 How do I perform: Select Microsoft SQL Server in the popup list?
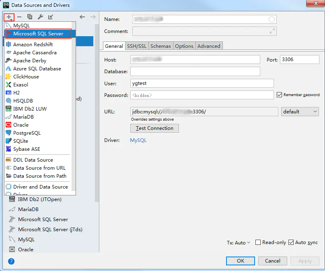(x=38, y=33)
